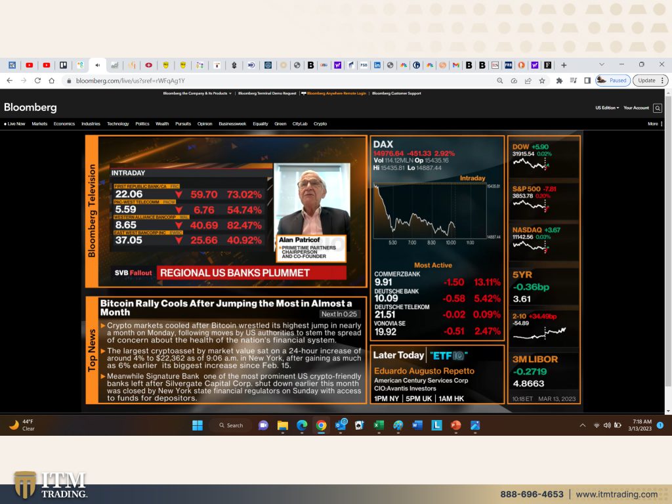Viewport: 672px width, 504px height.
Task: Click Eduardo Augusto Repetto name
Action: click(x=425, y=371)
